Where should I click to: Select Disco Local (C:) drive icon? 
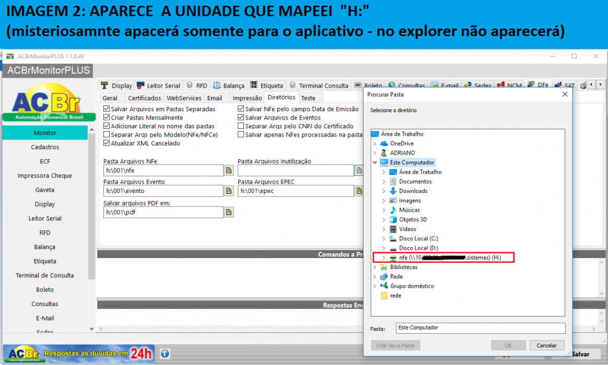click(x=393, y=239)
